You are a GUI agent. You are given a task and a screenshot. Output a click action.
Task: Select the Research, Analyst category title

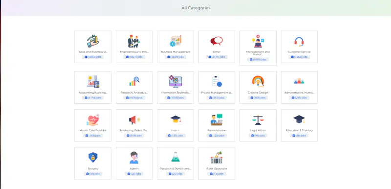[134, 93]
